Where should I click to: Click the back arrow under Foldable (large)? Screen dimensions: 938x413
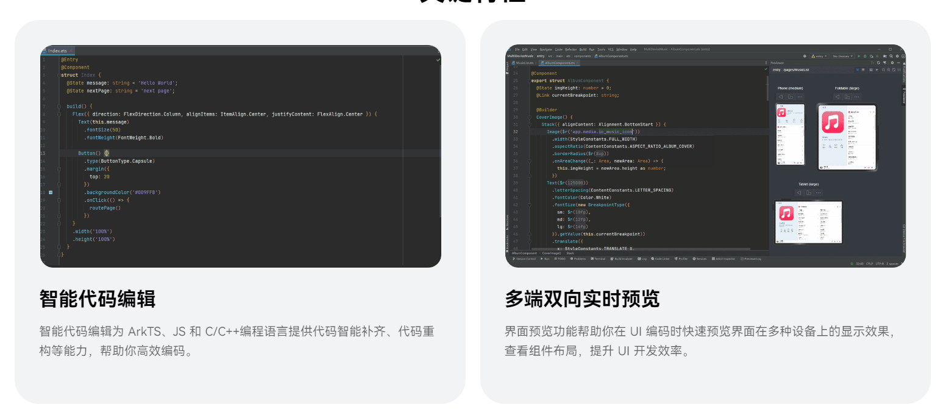(x=837, y=97)
